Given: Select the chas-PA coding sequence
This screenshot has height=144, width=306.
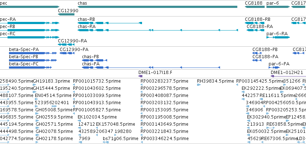Looking at the screenshot, I should [151, 68].
